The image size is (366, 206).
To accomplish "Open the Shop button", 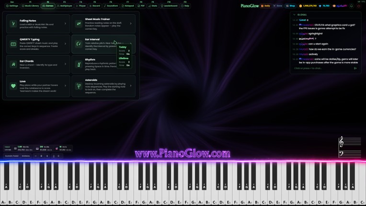I will [x=291, y=6].
